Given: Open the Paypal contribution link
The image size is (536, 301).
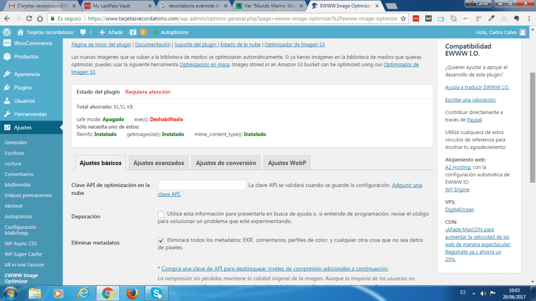Looking at the screenshot, I should click(x=475, y=120).
